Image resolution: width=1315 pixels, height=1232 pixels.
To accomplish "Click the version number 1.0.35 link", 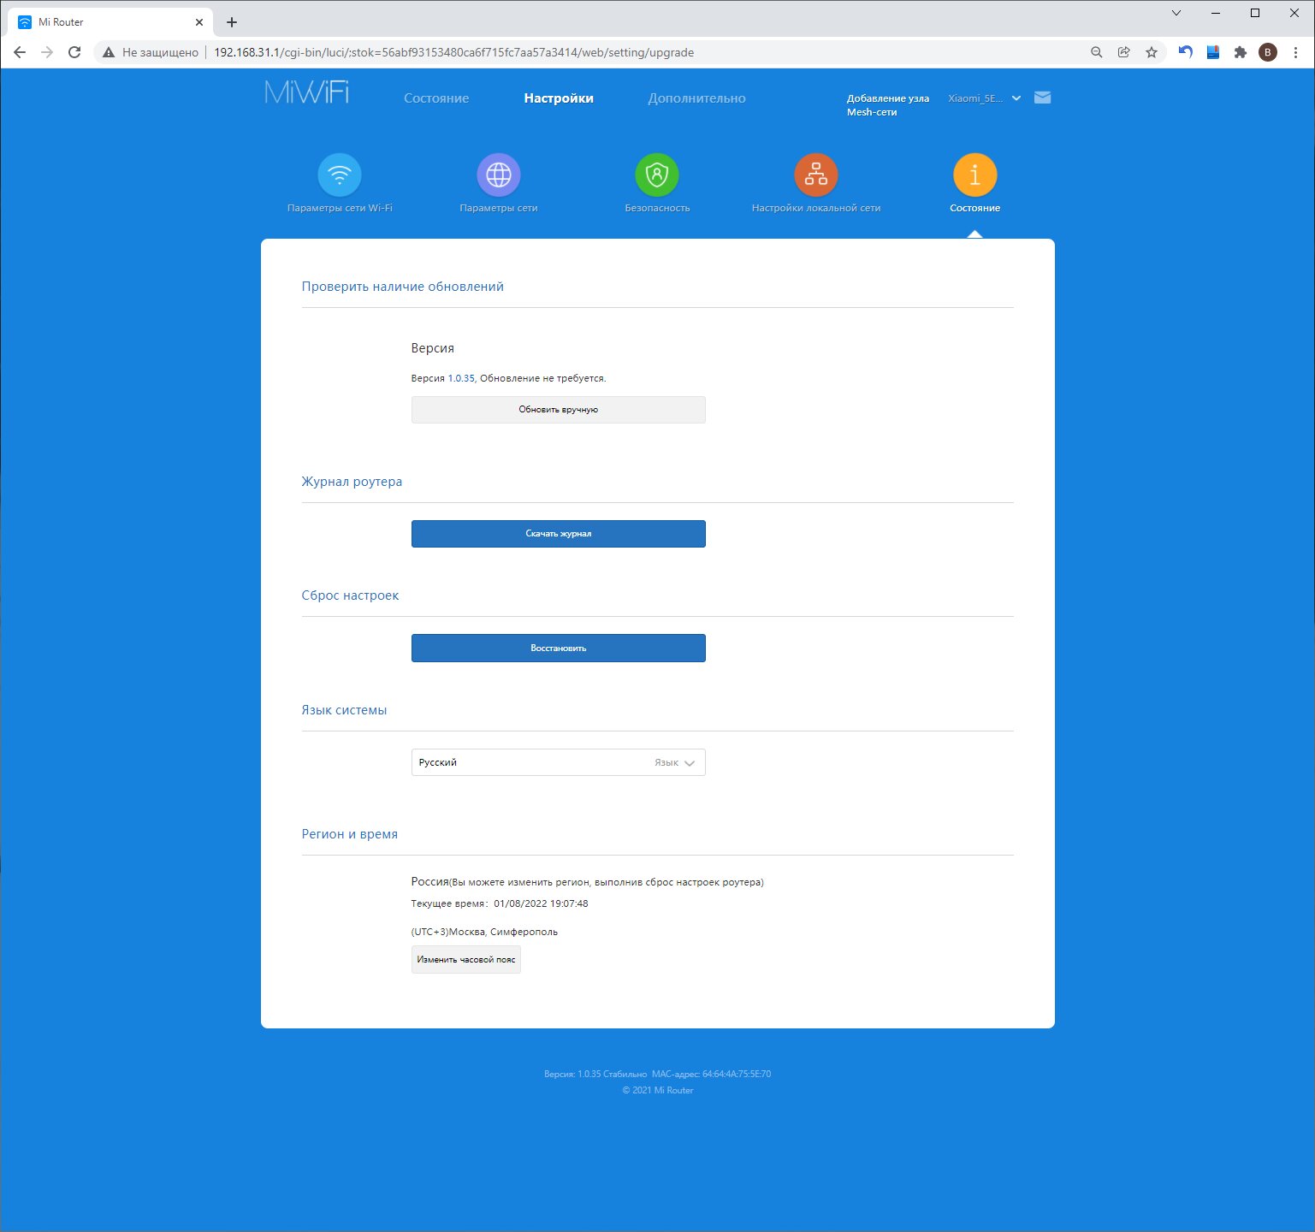I will (x=461, y=378).
